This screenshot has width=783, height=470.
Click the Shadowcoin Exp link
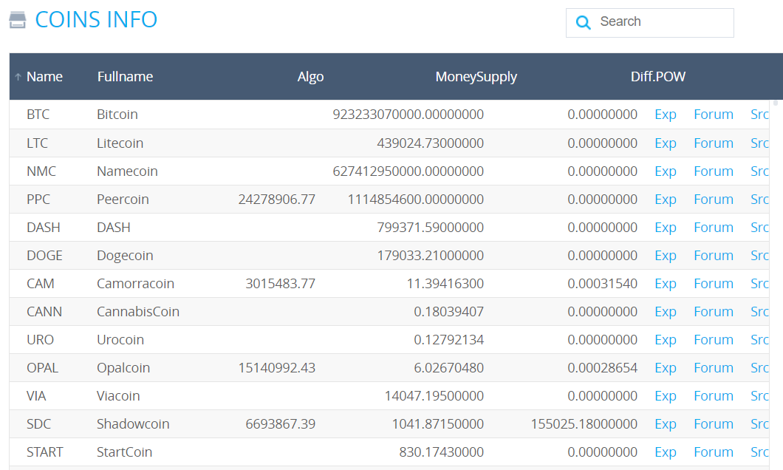coord(665,424)
